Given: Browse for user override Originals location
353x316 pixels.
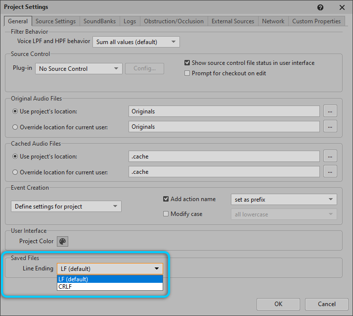Looking at the screenshot, I should click(x=330, y=127).
